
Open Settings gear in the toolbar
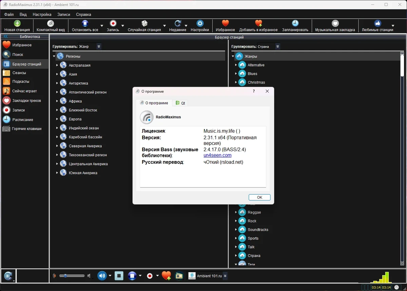tap(200, 23)
